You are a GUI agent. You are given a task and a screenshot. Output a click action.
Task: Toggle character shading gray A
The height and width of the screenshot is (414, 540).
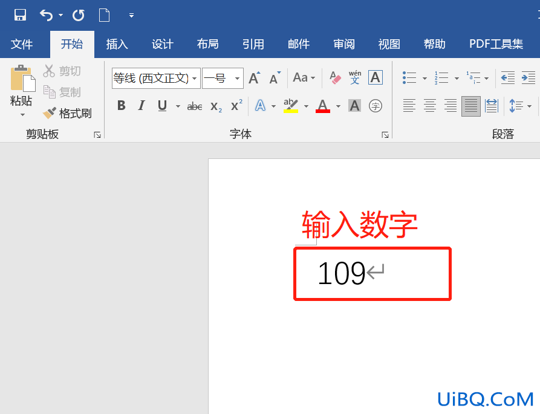pos(355,106)
